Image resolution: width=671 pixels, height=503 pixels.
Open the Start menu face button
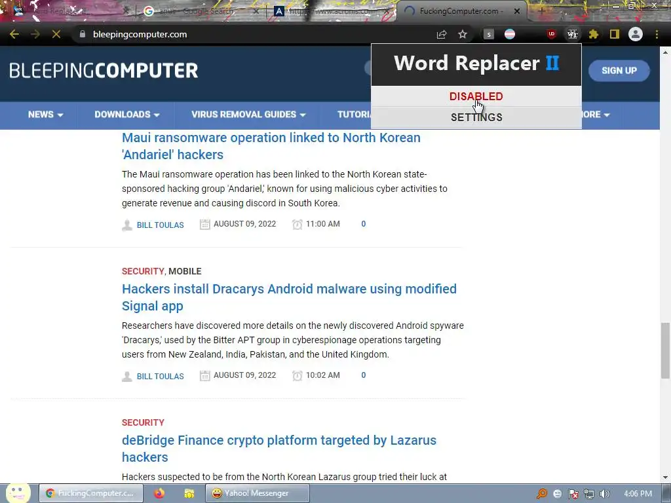18,493
